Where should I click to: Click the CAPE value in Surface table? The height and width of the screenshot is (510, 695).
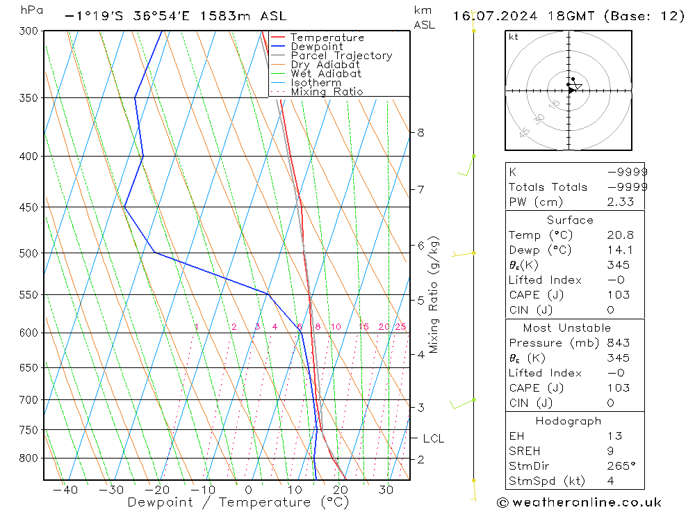click(x=619, y=295)
